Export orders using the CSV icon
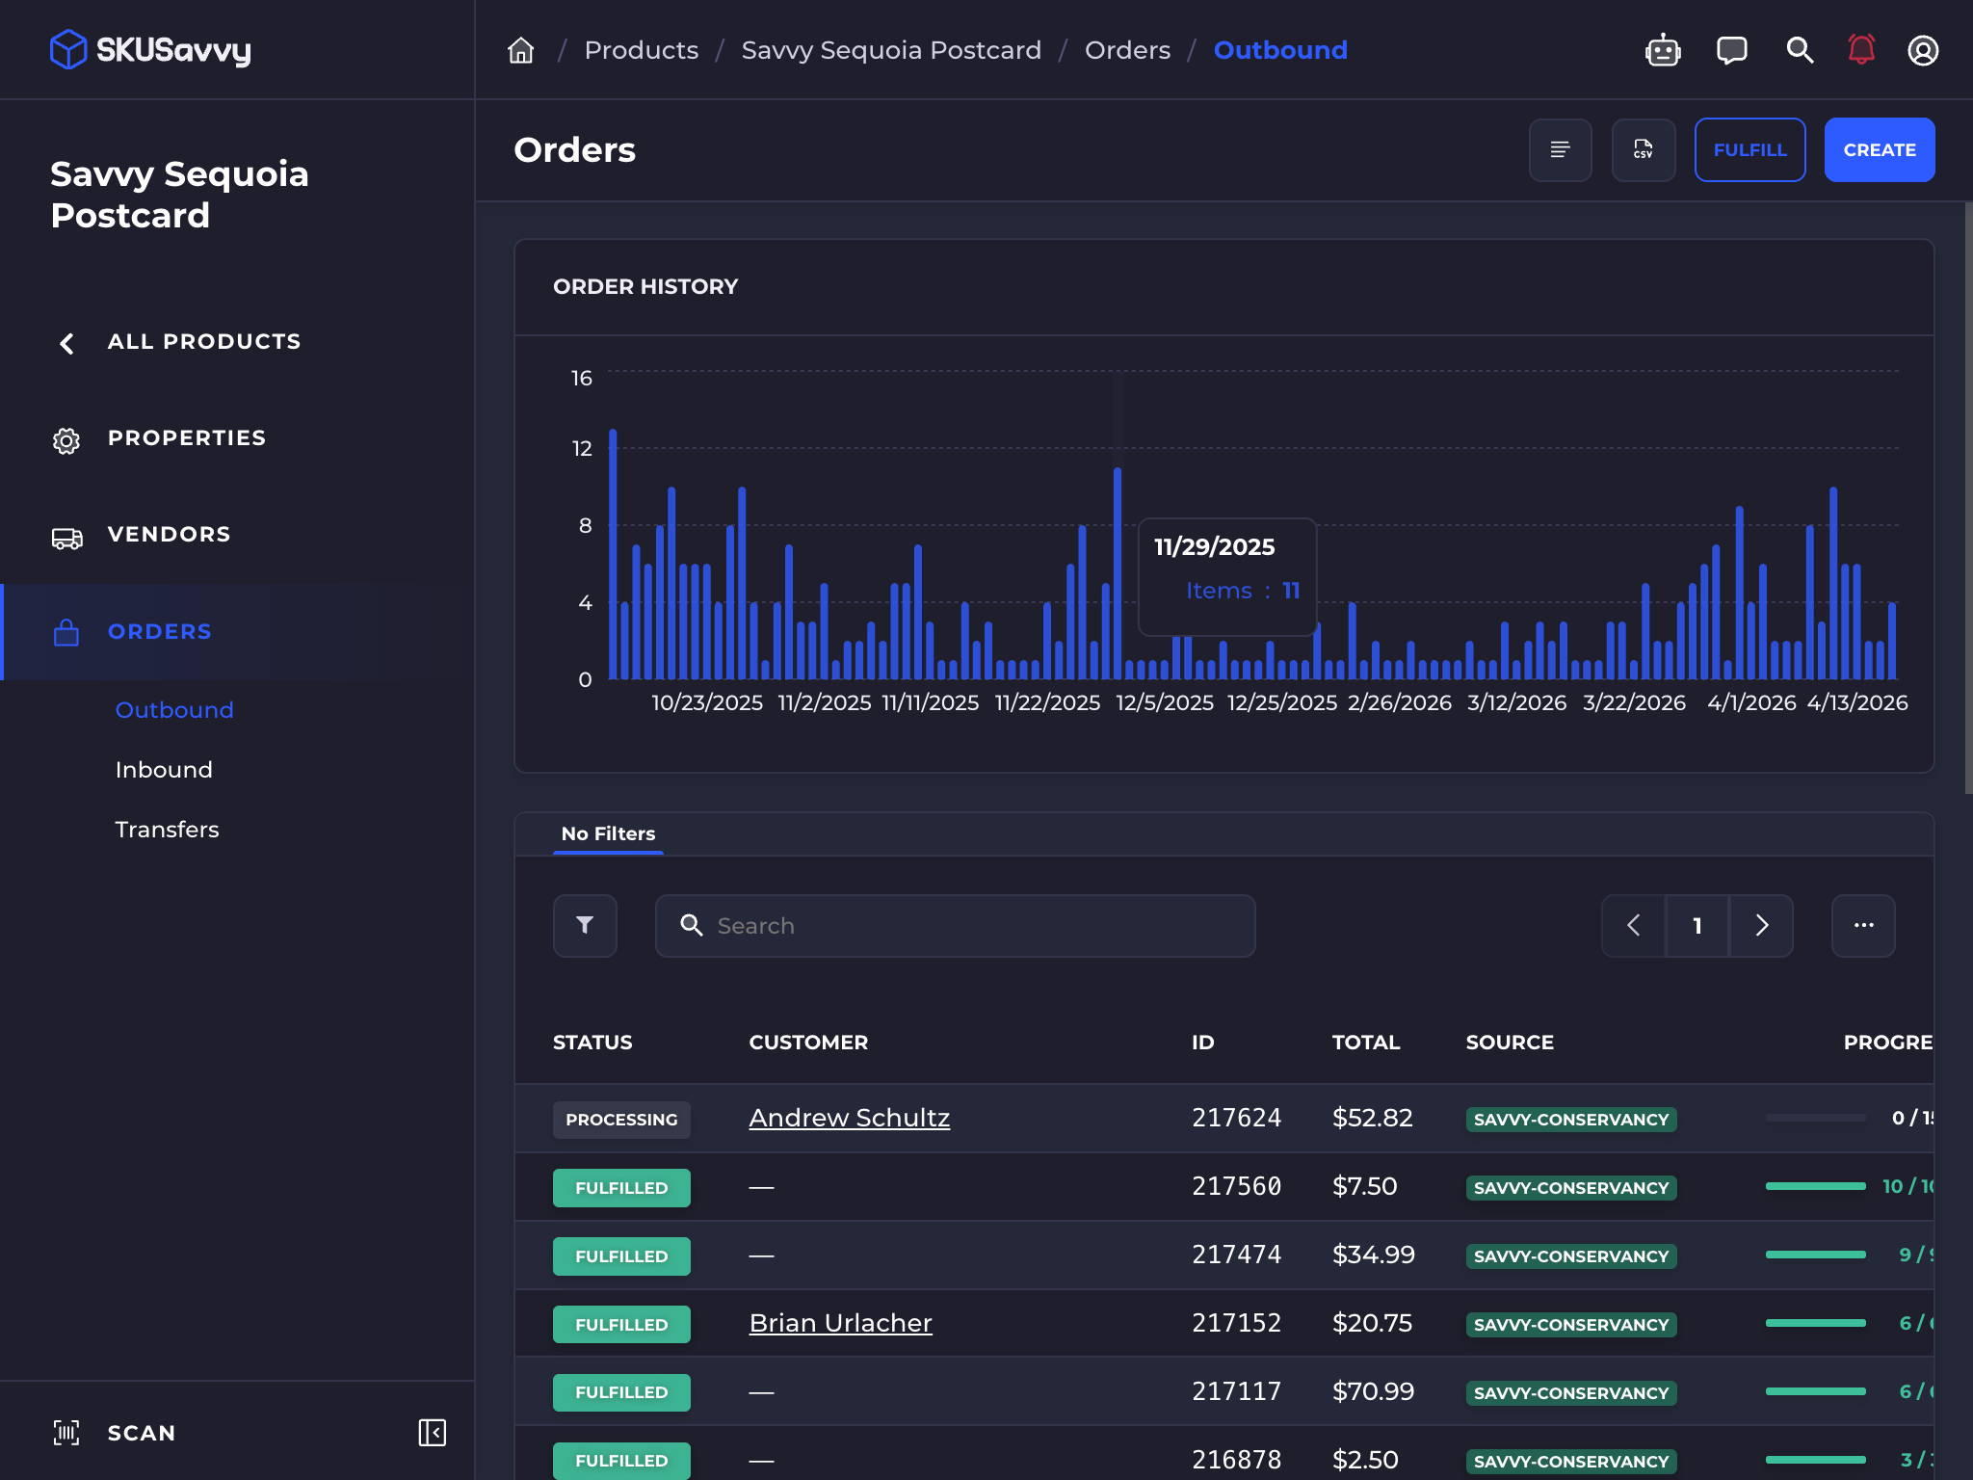 pyautogui.click(x=1643, y=150)
